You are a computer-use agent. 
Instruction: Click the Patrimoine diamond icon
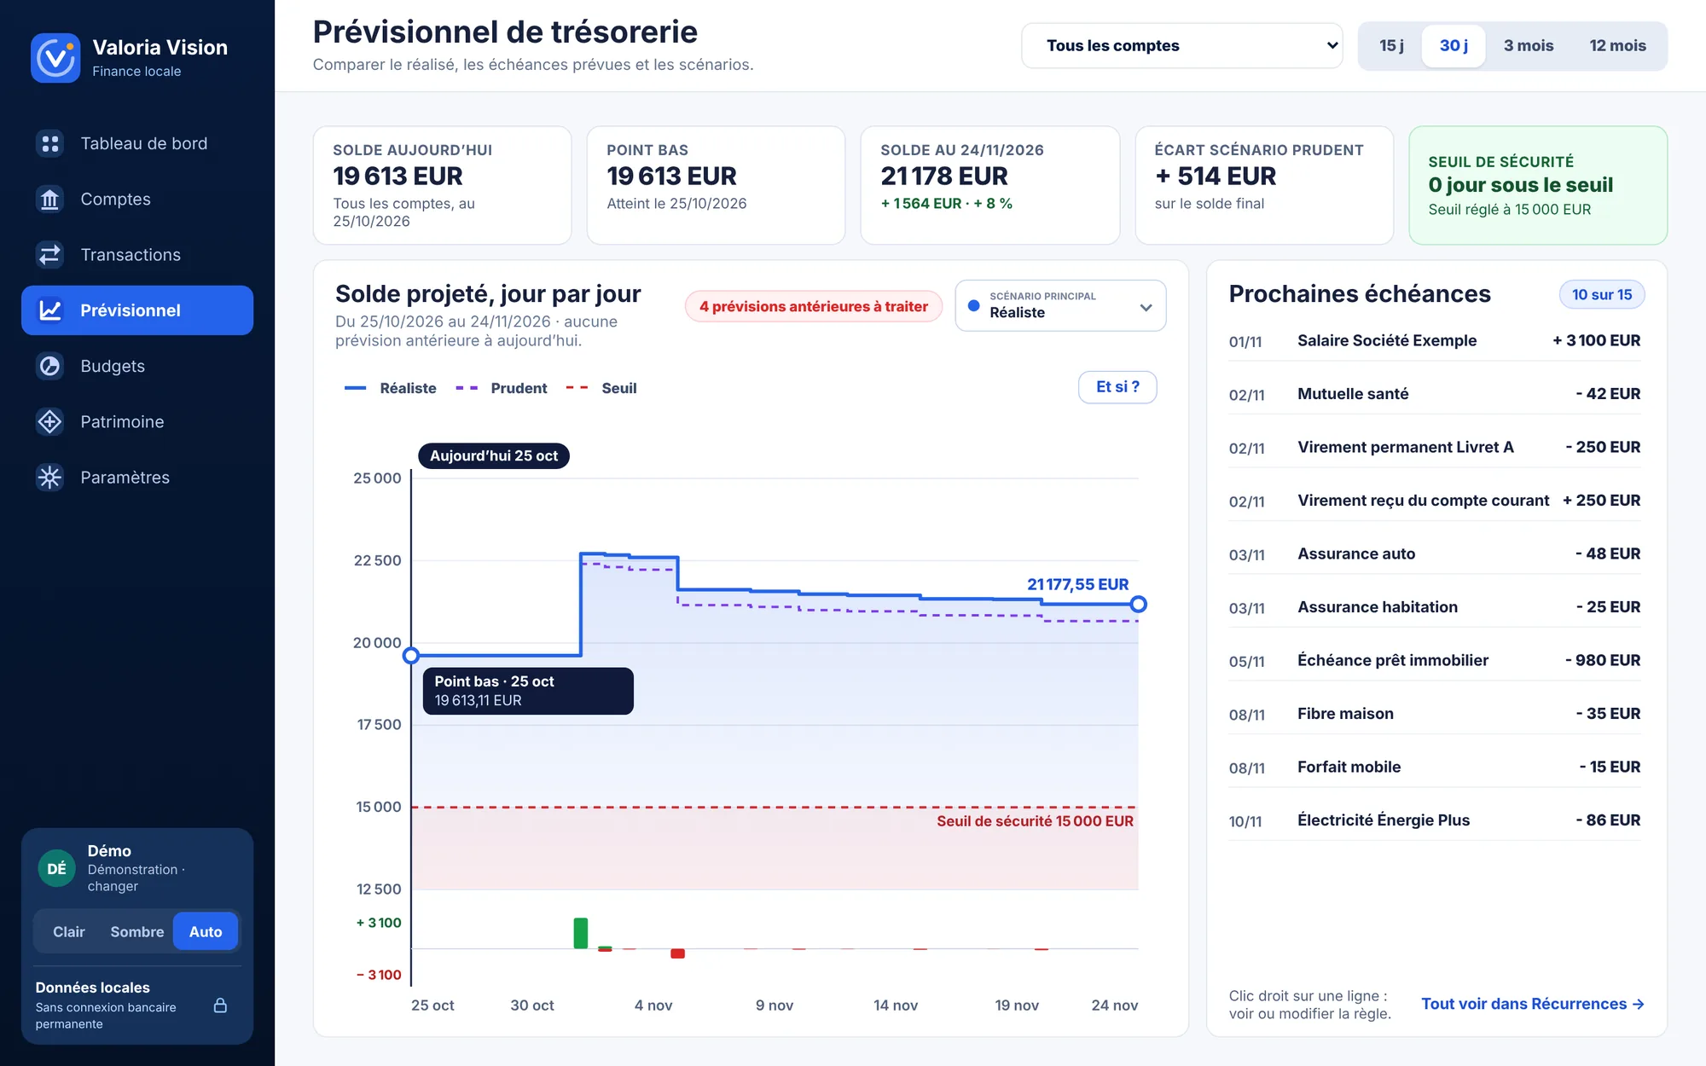pyautogui.click(x=50, y=421)
